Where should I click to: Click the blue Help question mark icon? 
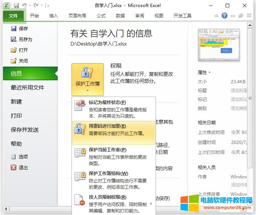pos(225,16)
